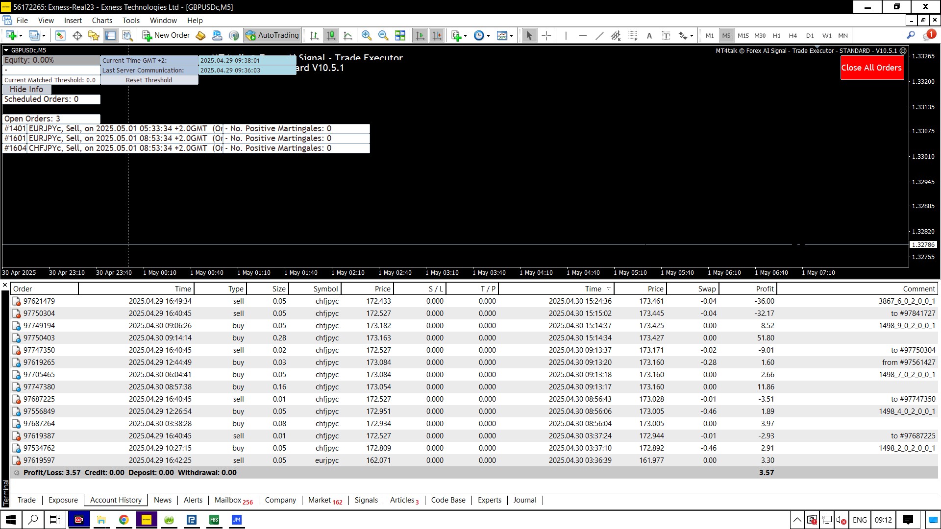Toggle the AutoTrading button
The width and height of the screenshot is (941, 529).
tap(272, 35)
